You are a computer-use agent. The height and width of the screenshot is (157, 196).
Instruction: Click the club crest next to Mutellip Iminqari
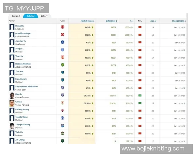coord(62,35)
